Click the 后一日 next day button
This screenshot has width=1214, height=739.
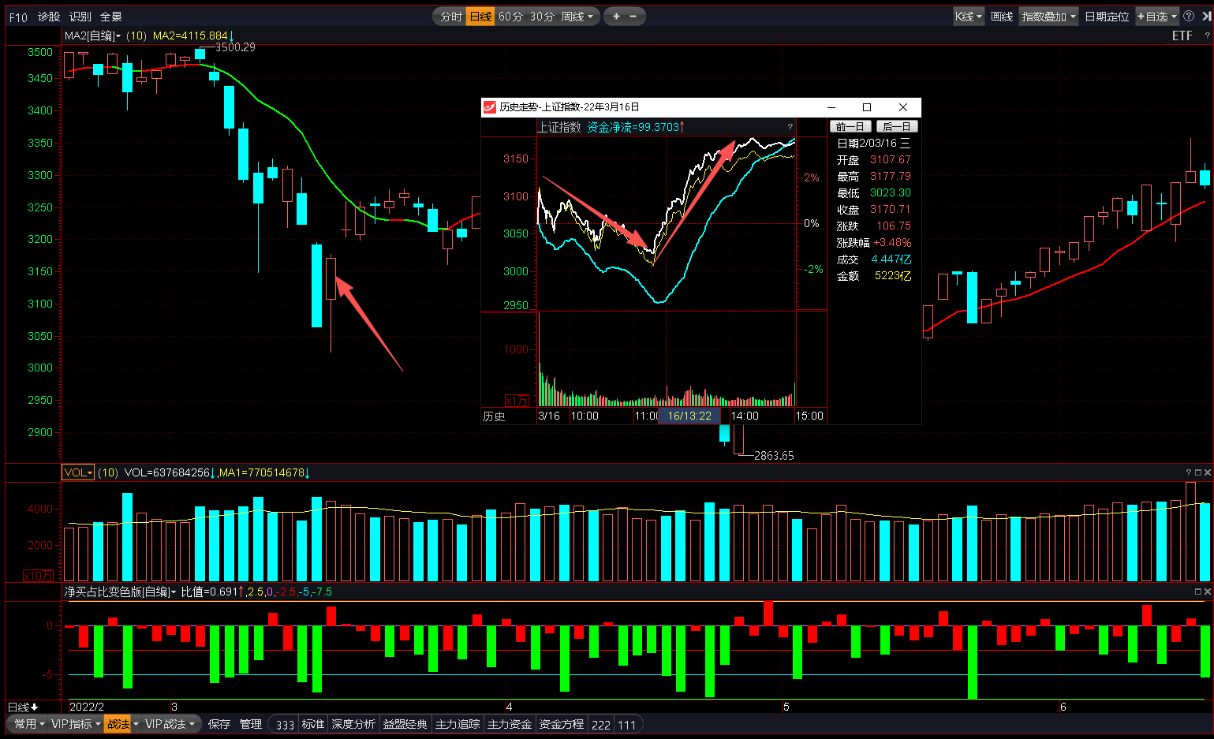pyautogui.click(x=897, y=126)
